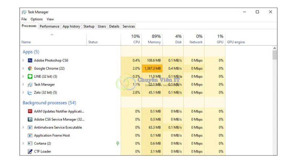Open the Options menu
The image size is (297, 163).
click(37, 19)
